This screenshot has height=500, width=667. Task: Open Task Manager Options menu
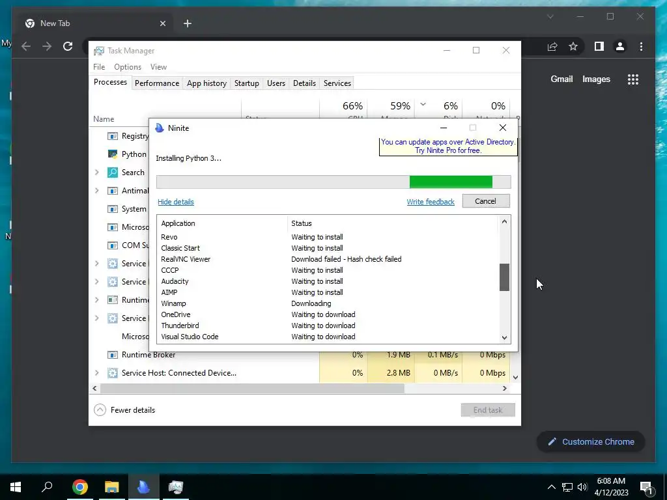(x=128, y=67)
